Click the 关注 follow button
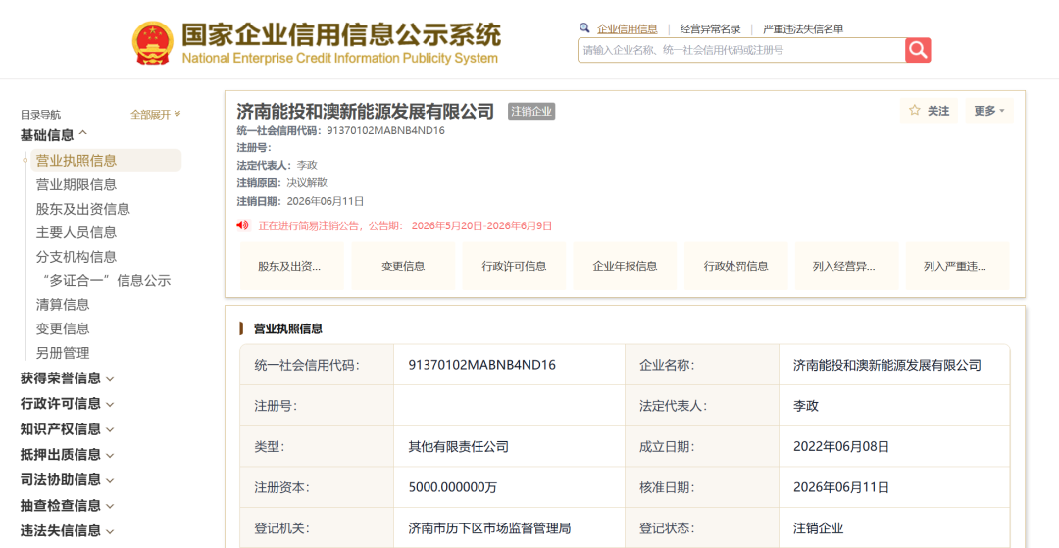 930,111
